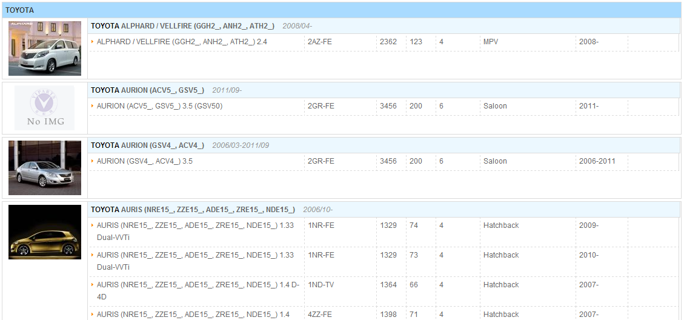Click the year 2010- in the Auris row
Screen dimensions: 684x320
(589, 255)
